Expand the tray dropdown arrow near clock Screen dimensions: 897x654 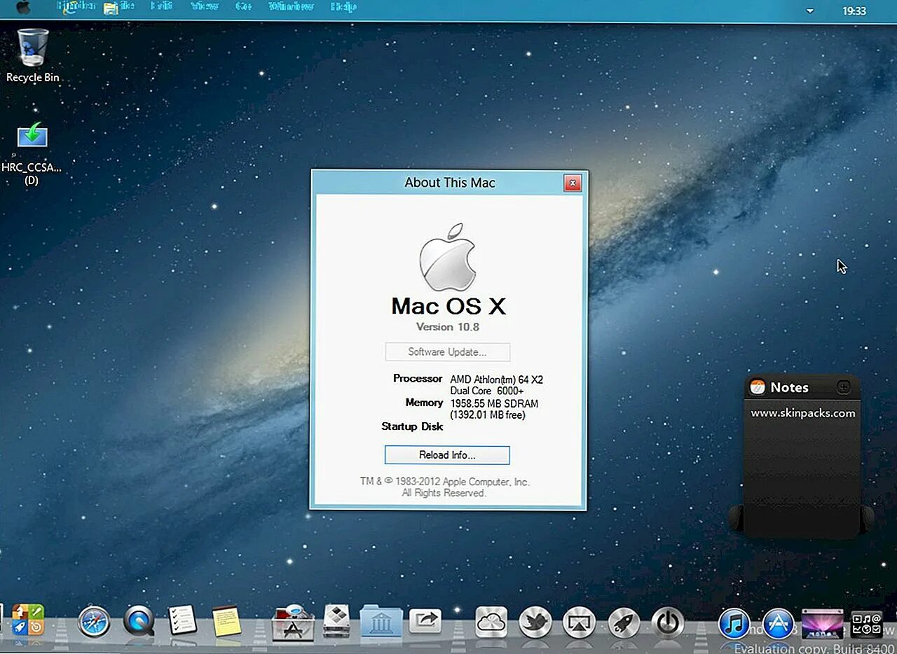[x=810, y=11]
